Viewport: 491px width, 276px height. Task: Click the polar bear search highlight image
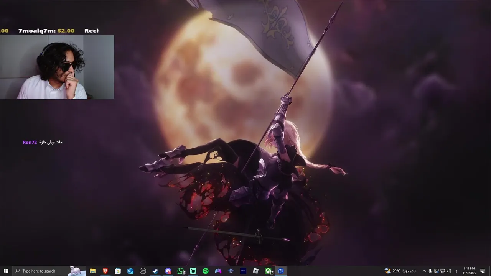[76, 271]
